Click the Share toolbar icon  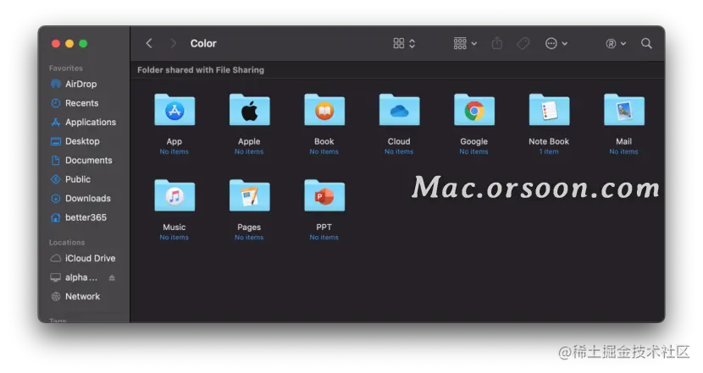tap(497, 43)
